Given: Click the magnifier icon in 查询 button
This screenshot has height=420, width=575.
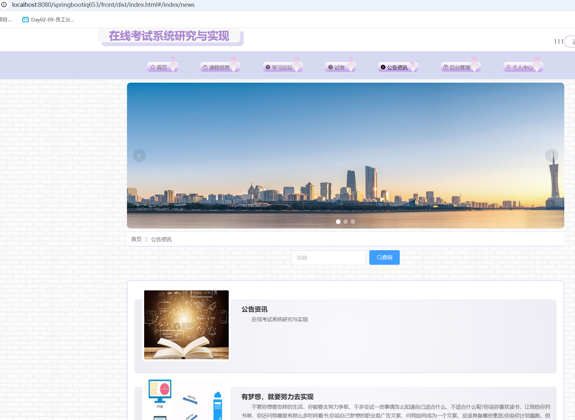Looking at the screenshot, I should point(379,257).
